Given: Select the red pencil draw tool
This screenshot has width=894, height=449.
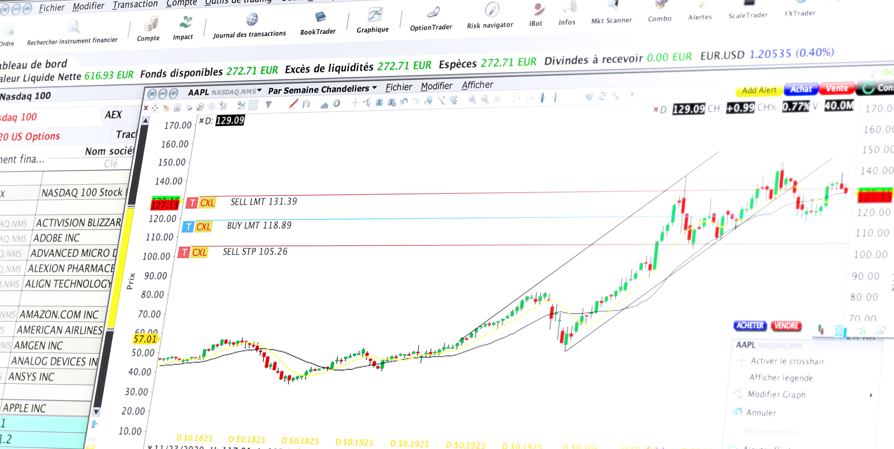Looking at the screenshot, I should click(x=294, y=104).
